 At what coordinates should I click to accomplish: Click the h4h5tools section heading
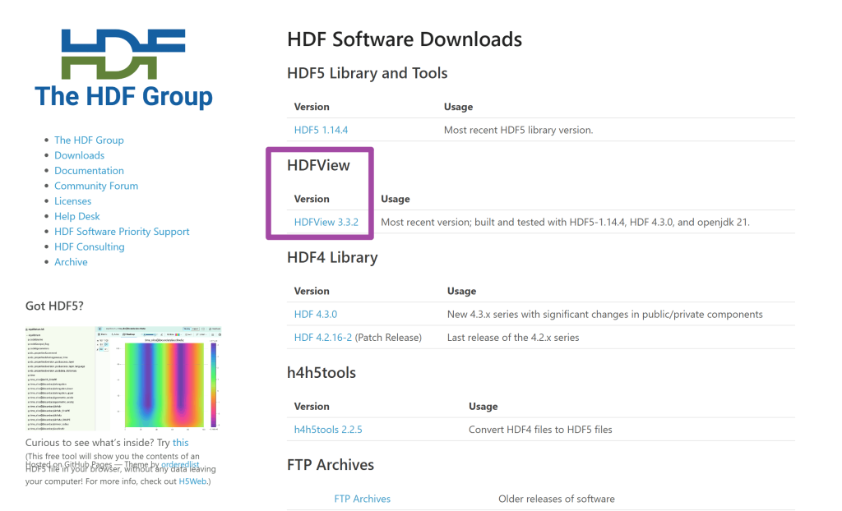point(322,372)
